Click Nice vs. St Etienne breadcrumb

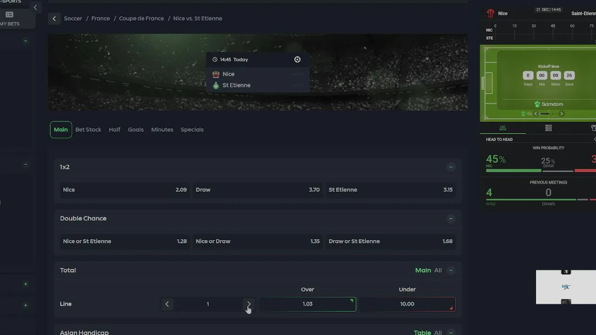tap(197, 19)
